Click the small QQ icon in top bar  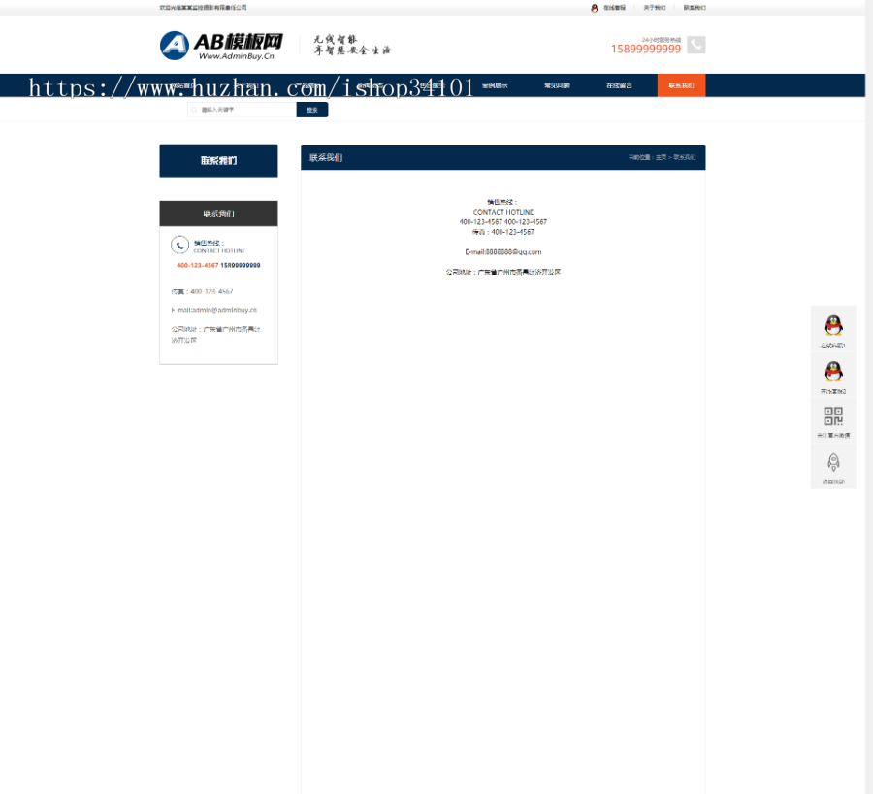pyautogui.click(x=595, y=8)
